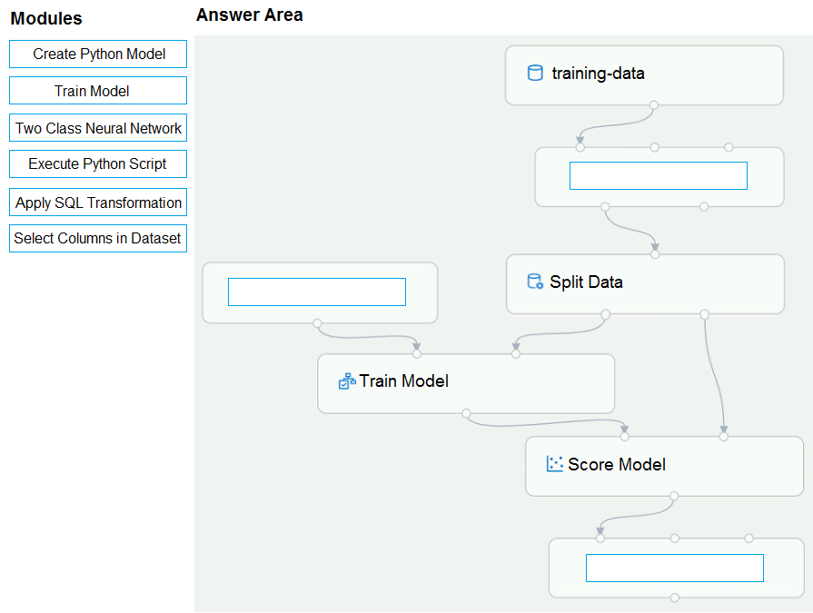
Task: Click the empty box below training-data
Action: pos(659,175)
